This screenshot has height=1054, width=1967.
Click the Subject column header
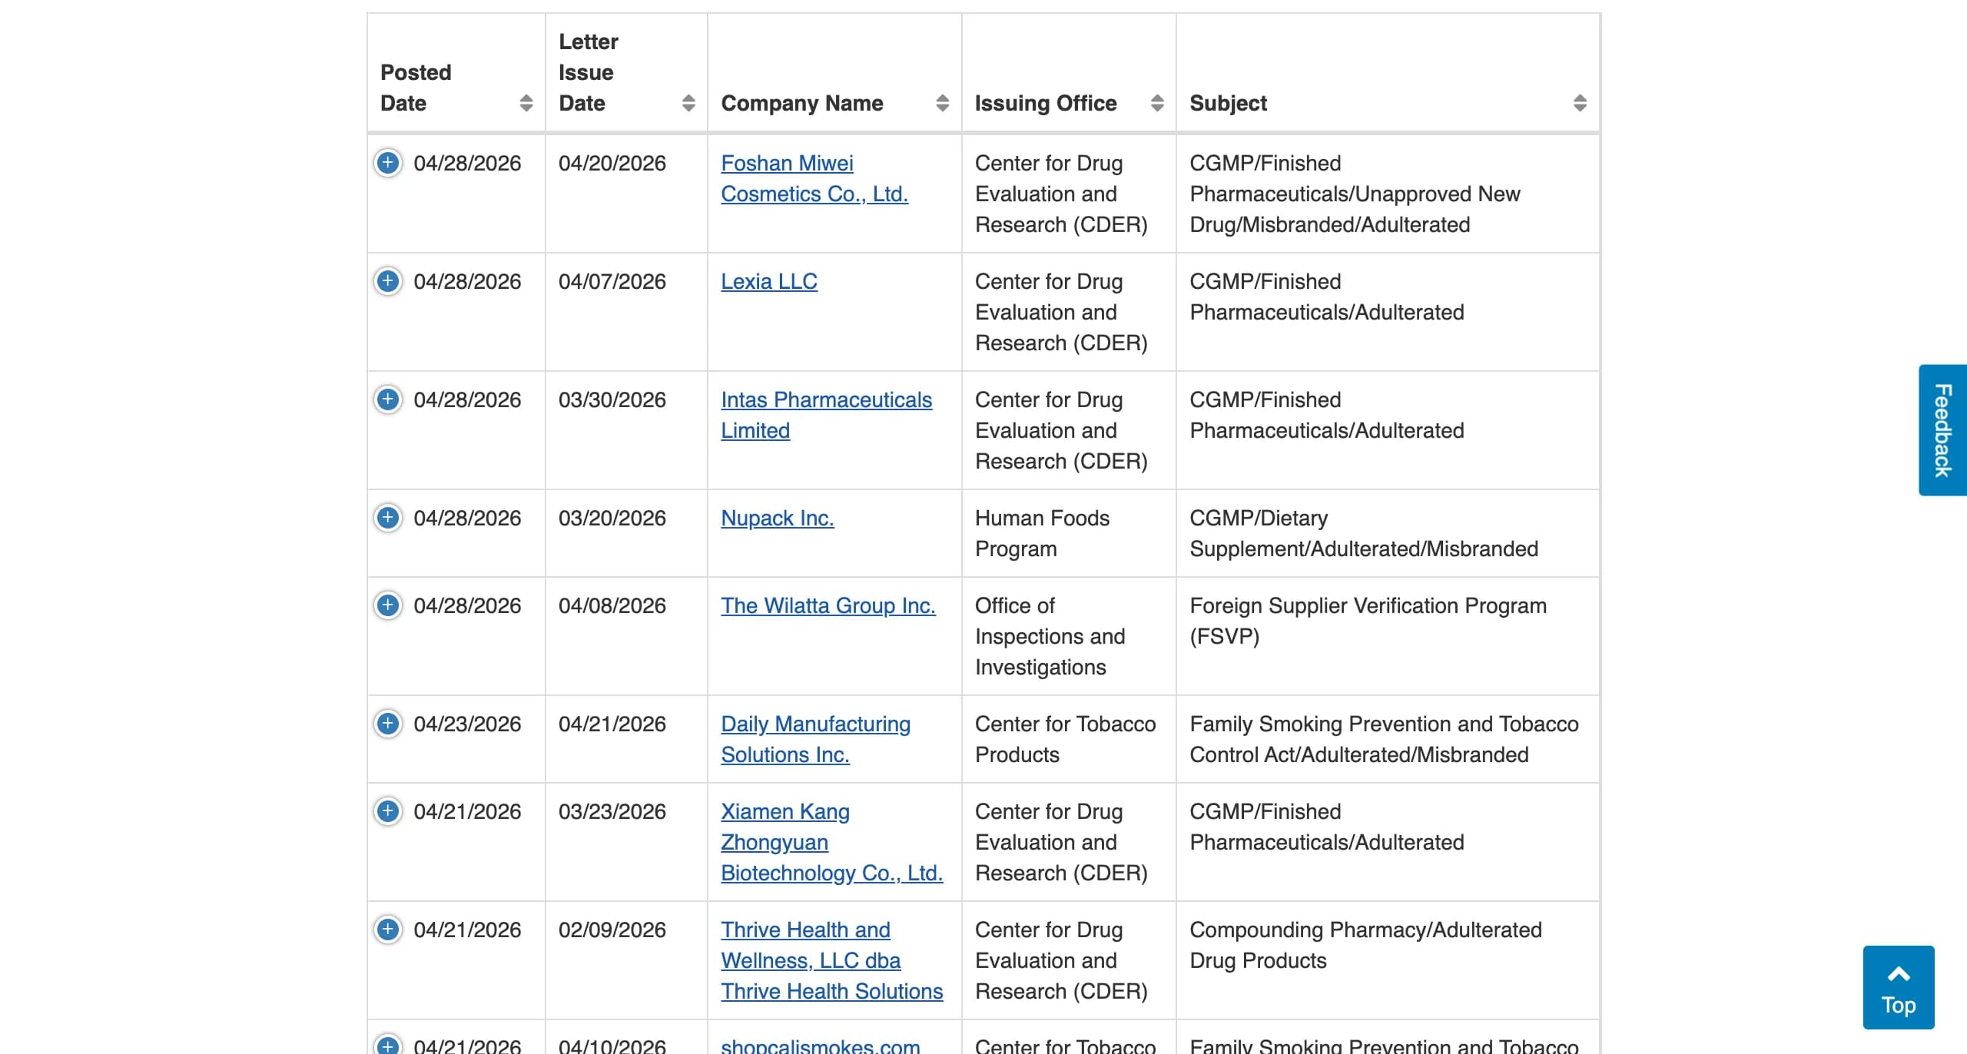pyautogui.click(x=1388, y=72)
